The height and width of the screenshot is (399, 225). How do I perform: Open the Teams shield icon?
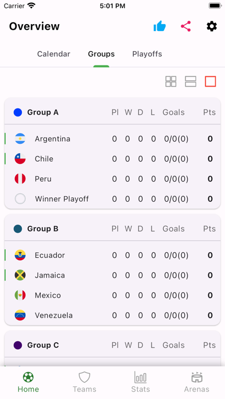[84, 377]
